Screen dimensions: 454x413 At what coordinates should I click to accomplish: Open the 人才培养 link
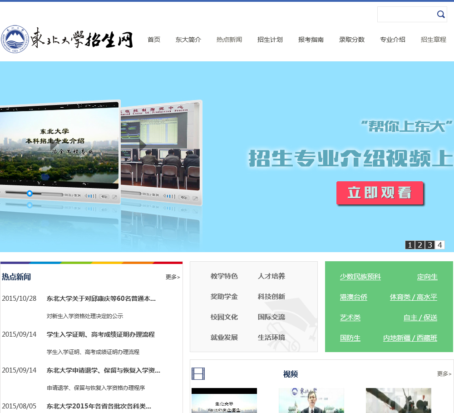click(x=271, y=276)
